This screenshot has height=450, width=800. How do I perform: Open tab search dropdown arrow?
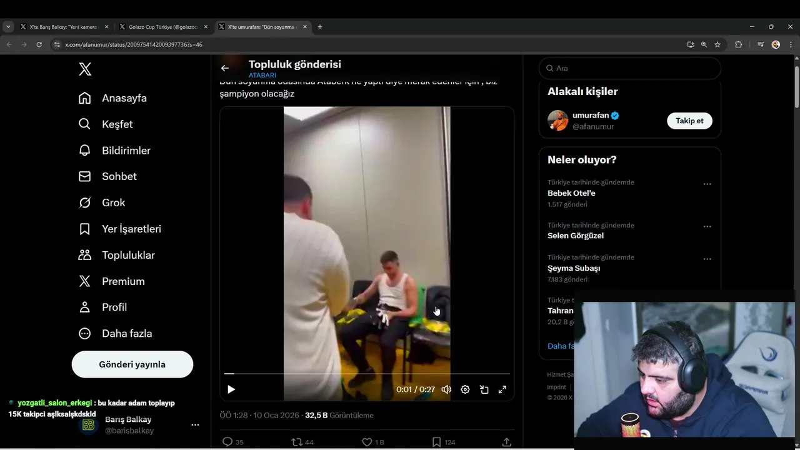pos(8,27)
